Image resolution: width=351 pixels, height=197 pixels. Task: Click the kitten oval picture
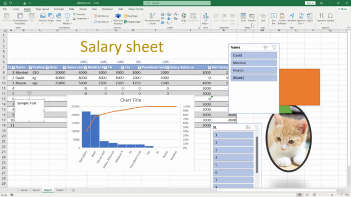pyautogui.click(x=288, y=138)
